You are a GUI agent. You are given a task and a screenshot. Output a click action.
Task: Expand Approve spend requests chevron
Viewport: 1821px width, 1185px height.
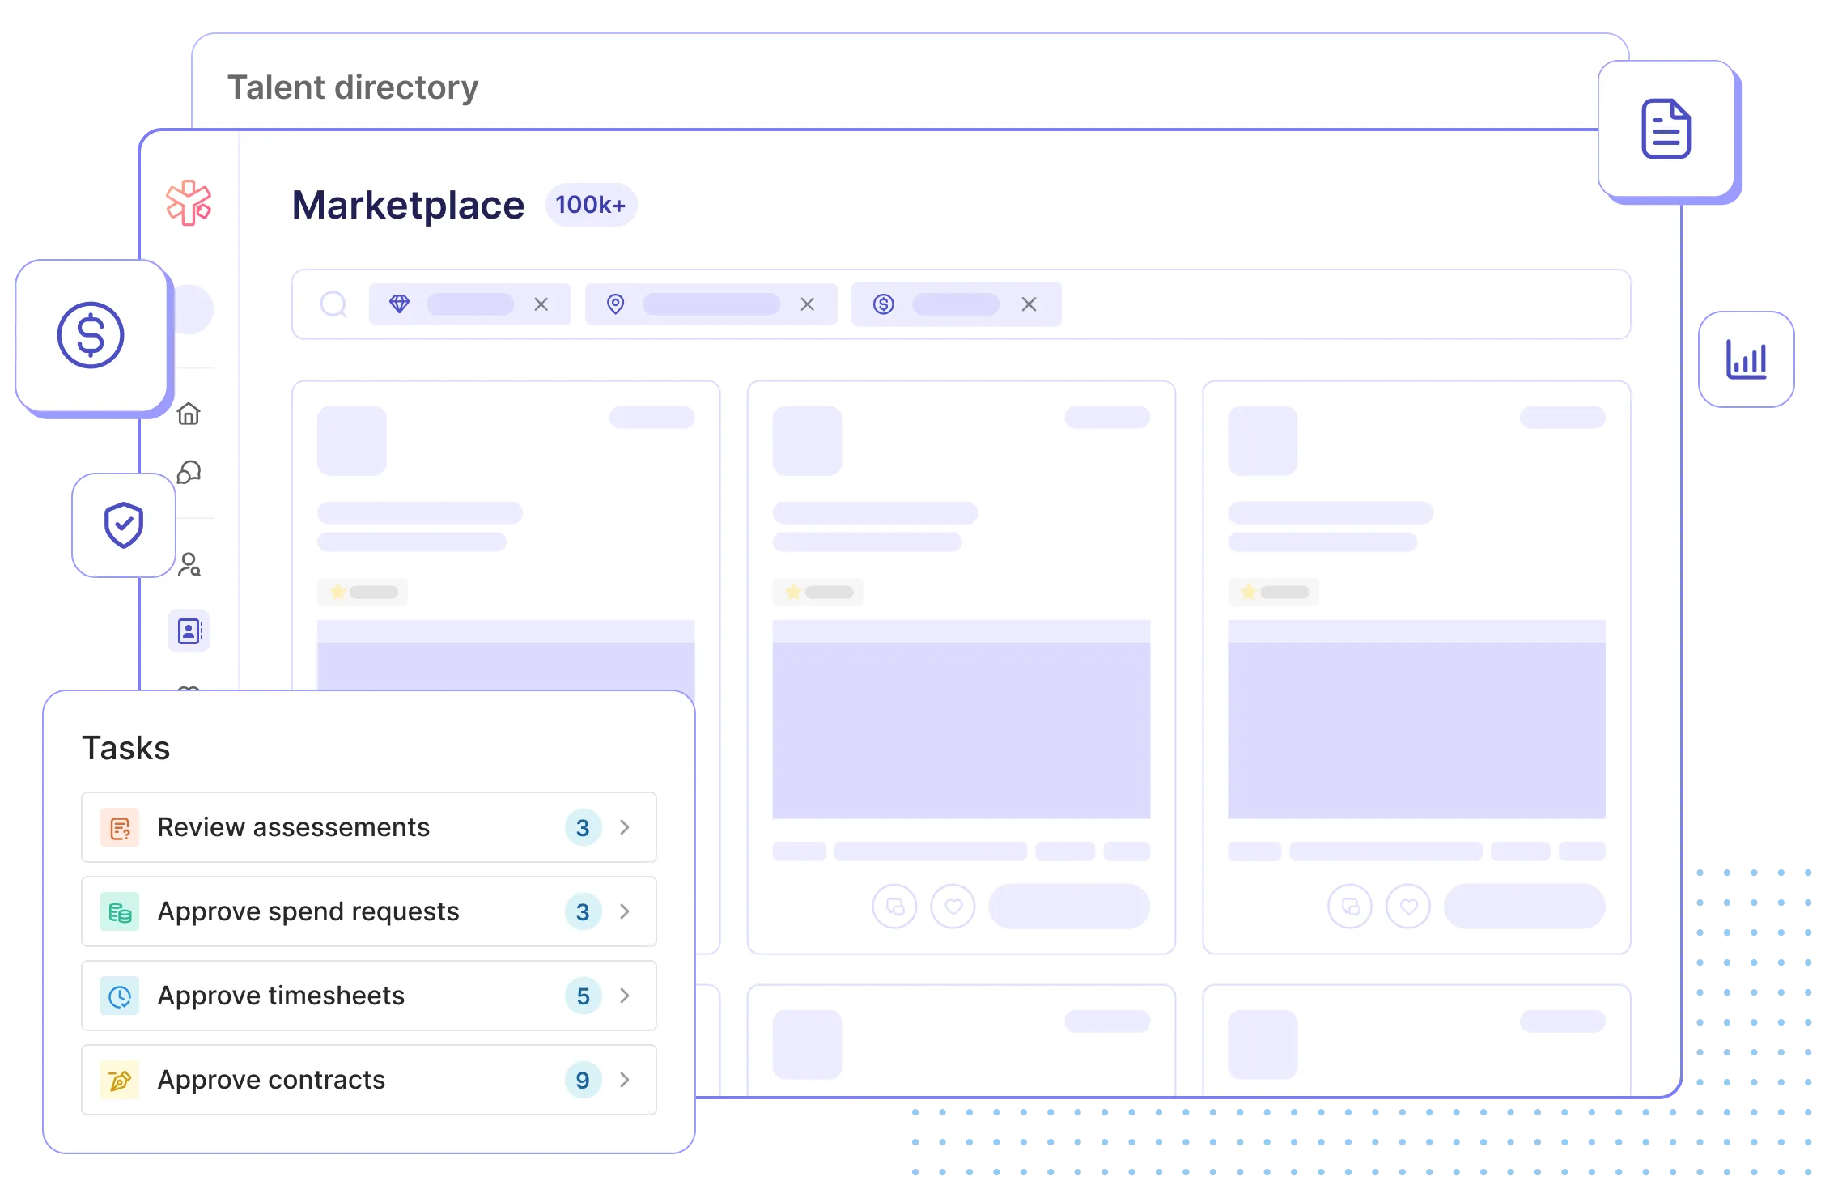pos(625,911)
